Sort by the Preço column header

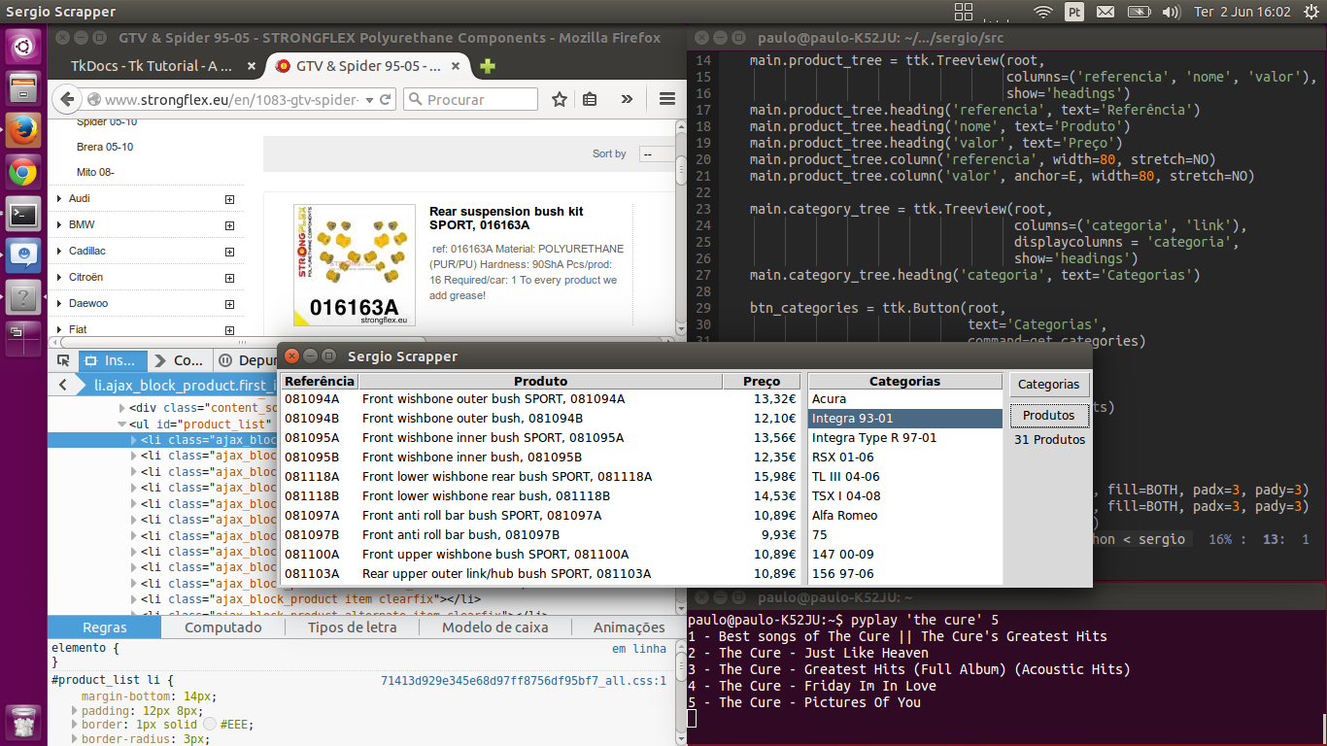(762, 382)
